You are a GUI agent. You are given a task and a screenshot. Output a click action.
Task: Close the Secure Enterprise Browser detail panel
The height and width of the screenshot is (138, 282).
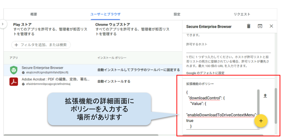tap(271, 26)
